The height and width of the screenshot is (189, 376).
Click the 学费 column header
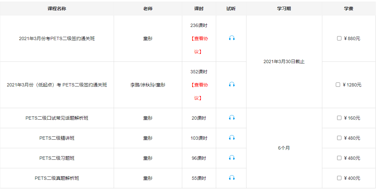pos(348,9)
